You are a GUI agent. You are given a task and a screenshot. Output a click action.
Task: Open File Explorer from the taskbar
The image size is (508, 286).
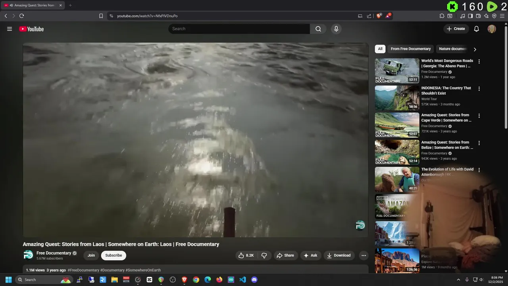click(x=114, y=280)
